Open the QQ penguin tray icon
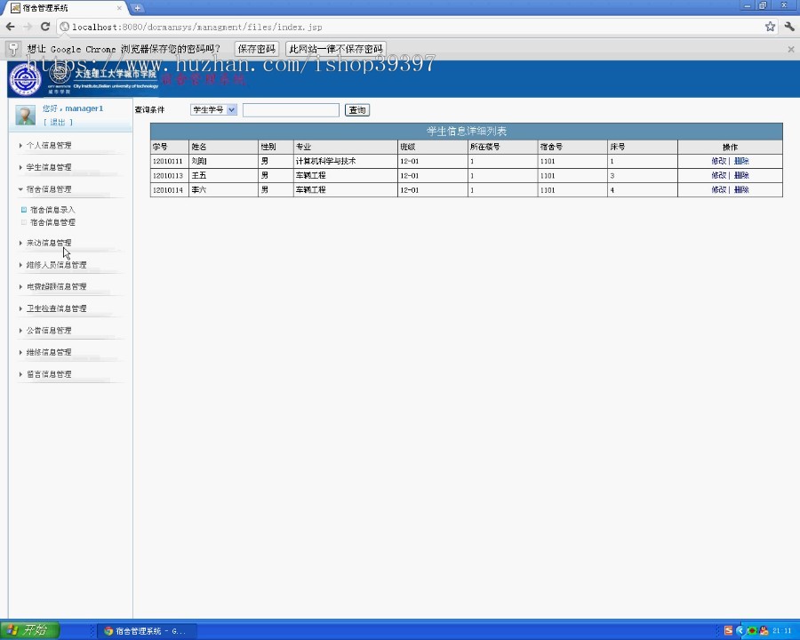Screen dimensions: 800x640 [x=764, y=631]
